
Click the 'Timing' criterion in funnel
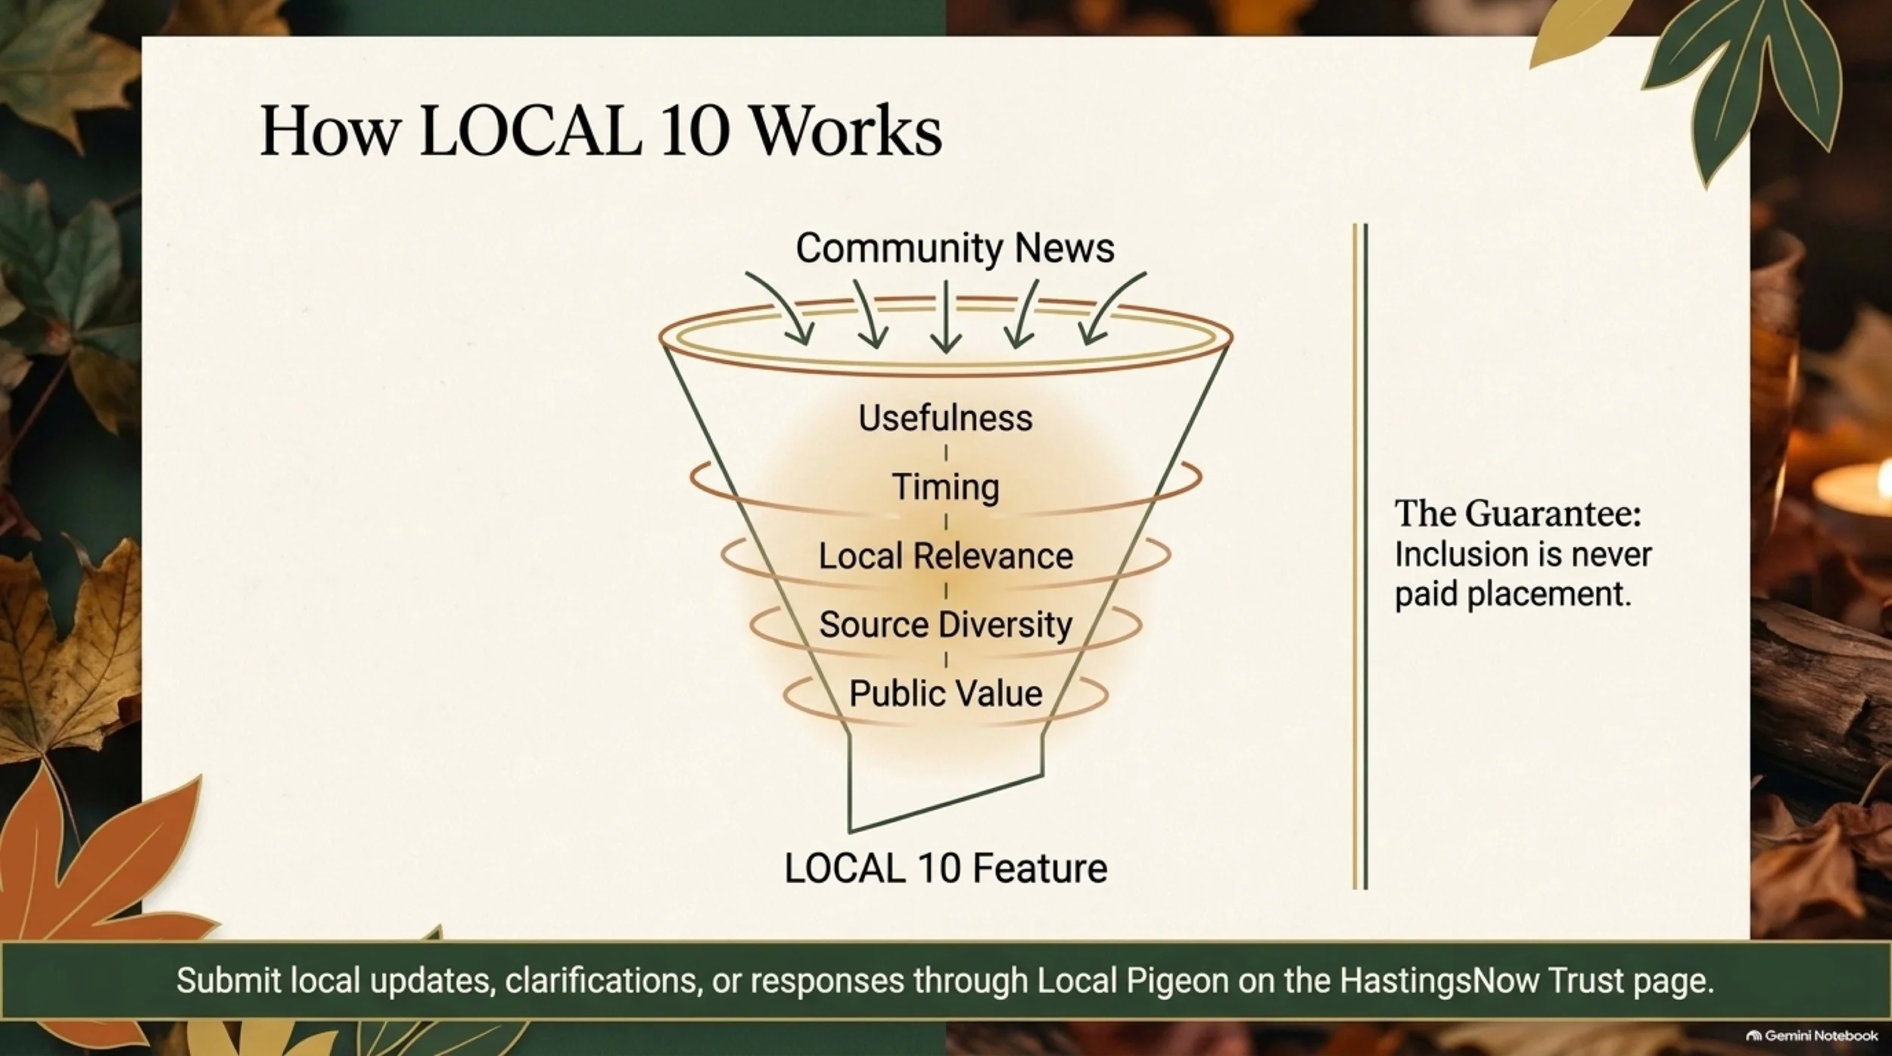(945, 487)
